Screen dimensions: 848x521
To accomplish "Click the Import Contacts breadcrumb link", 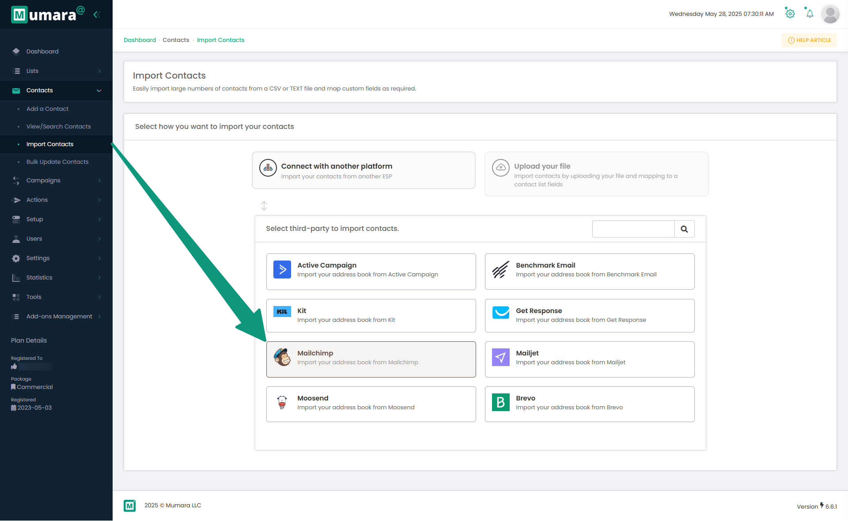I will coord(220,40).
